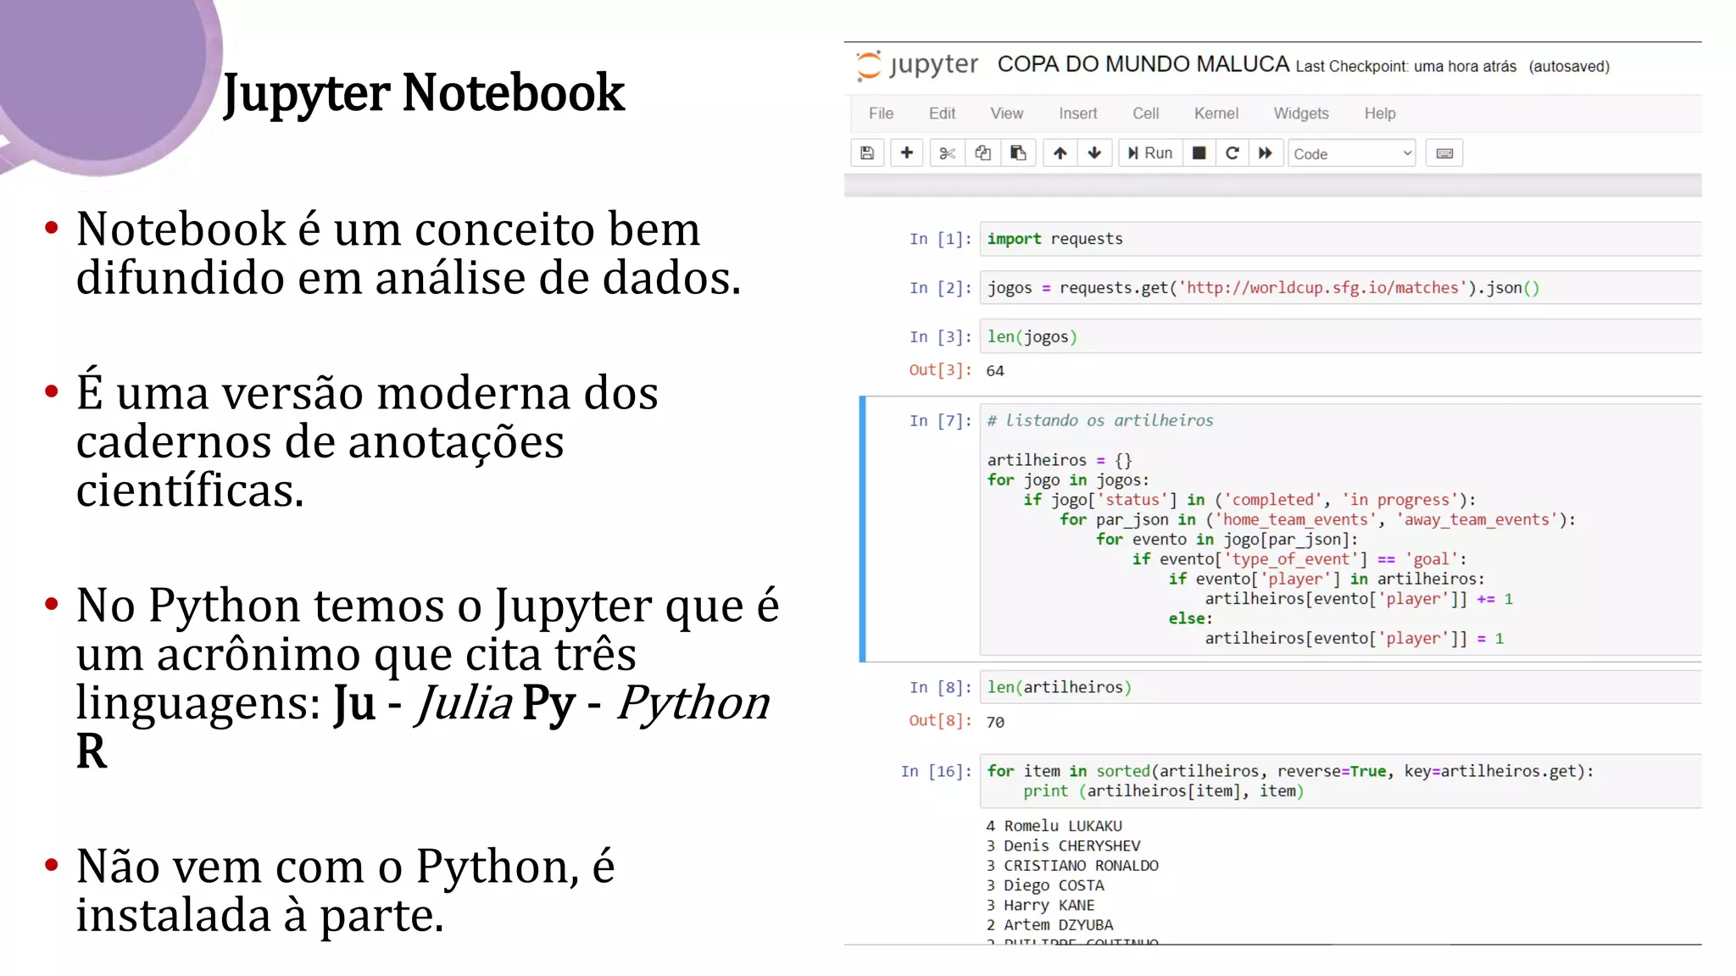Click the Out[8] value 70

point(995,722)
